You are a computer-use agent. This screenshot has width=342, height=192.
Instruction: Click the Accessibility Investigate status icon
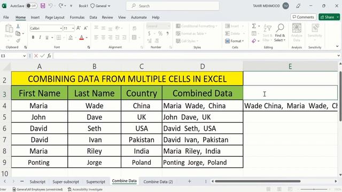point(69,189)
